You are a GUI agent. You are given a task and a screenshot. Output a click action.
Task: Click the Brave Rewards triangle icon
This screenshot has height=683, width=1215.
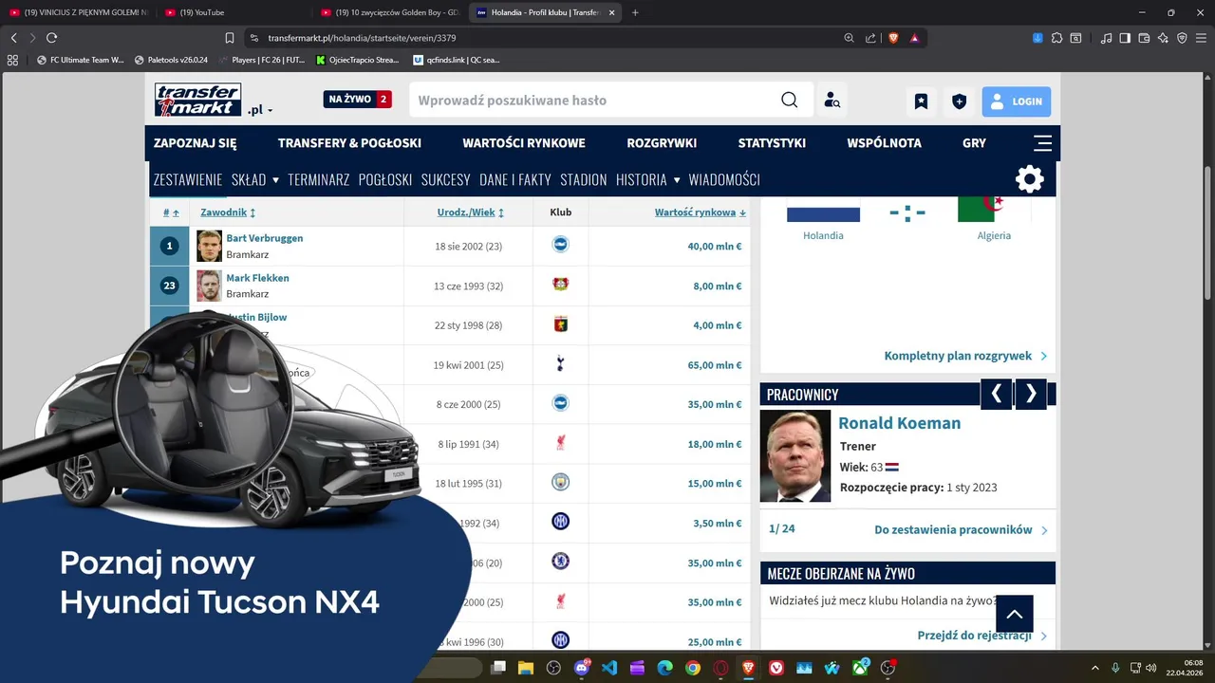coord(914,38)
